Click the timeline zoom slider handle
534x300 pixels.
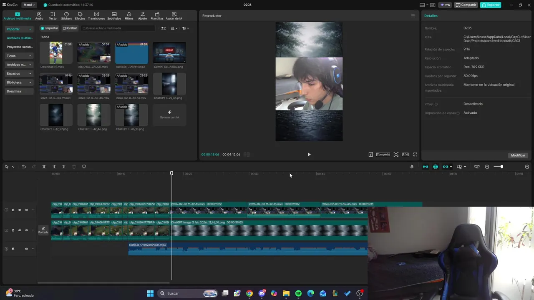pyautogui.click(x=501, y=167)
